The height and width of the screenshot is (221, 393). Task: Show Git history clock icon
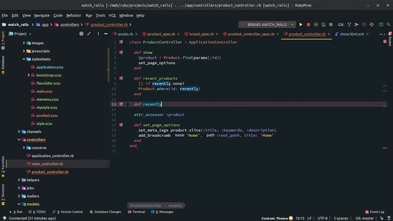coord(364,25)
